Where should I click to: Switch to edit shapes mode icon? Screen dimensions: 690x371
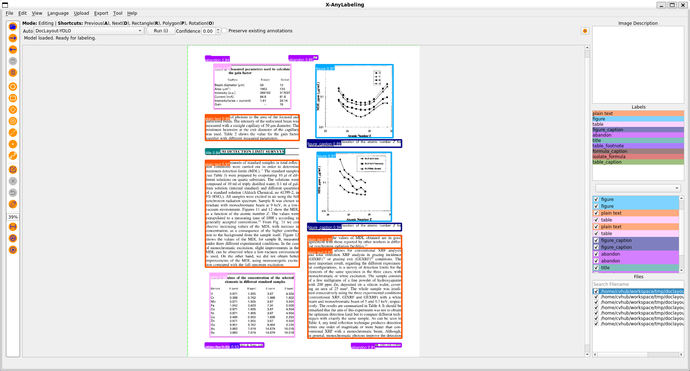point(13,170)
